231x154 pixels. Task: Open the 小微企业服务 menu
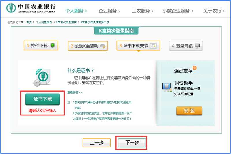coord(178,11)
